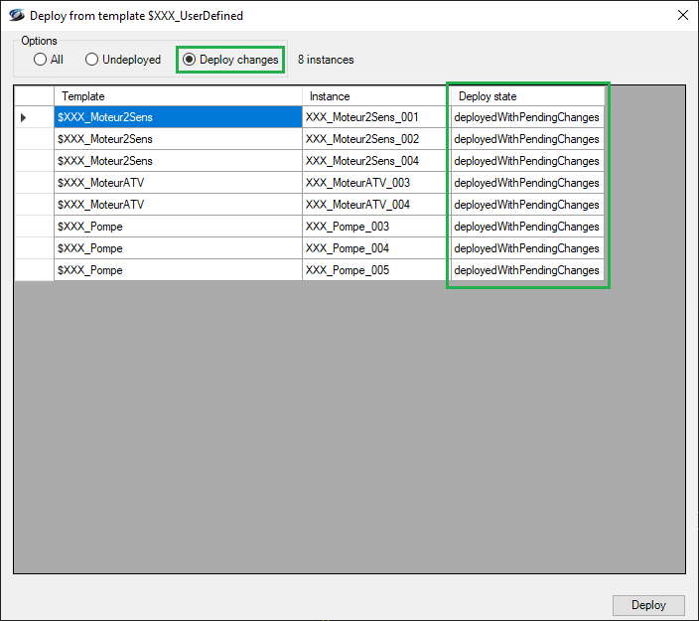Click the app icon in title bar
Viewport: 699px width, 621px height.
click(x=16, y=16)
